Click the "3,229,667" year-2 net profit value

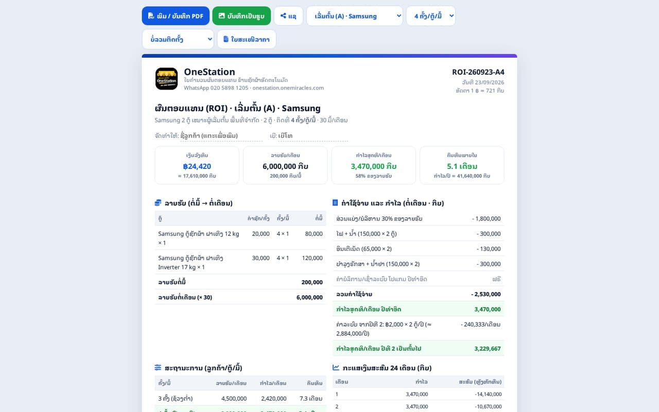click(488, 349)
